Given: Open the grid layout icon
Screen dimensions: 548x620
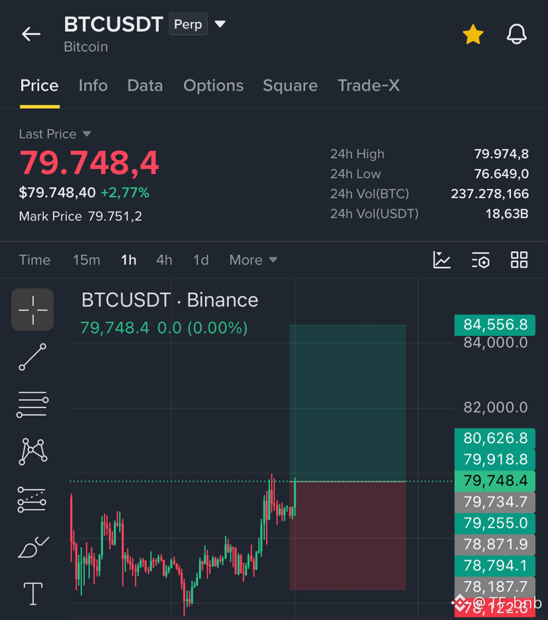Looking at the screenshot, I should [x=519, y=260].
